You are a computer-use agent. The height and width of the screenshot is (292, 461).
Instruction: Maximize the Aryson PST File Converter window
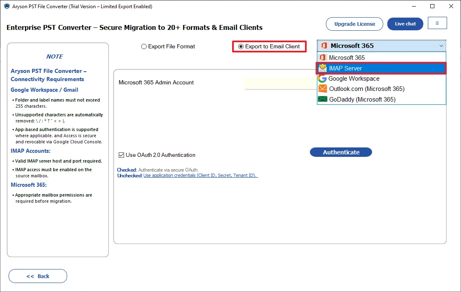click(x=432, y=6)
